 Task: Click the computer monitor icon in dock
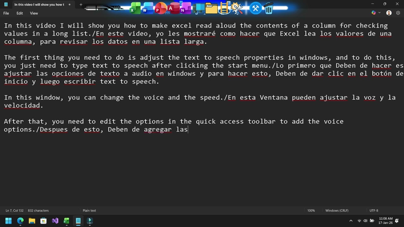(199, 9)
